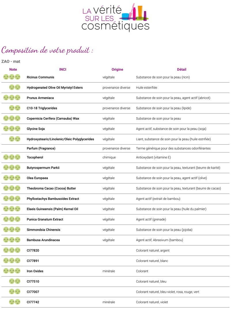
Task: Click the ZAO - mat product title
Action: (x=11, y=61)
